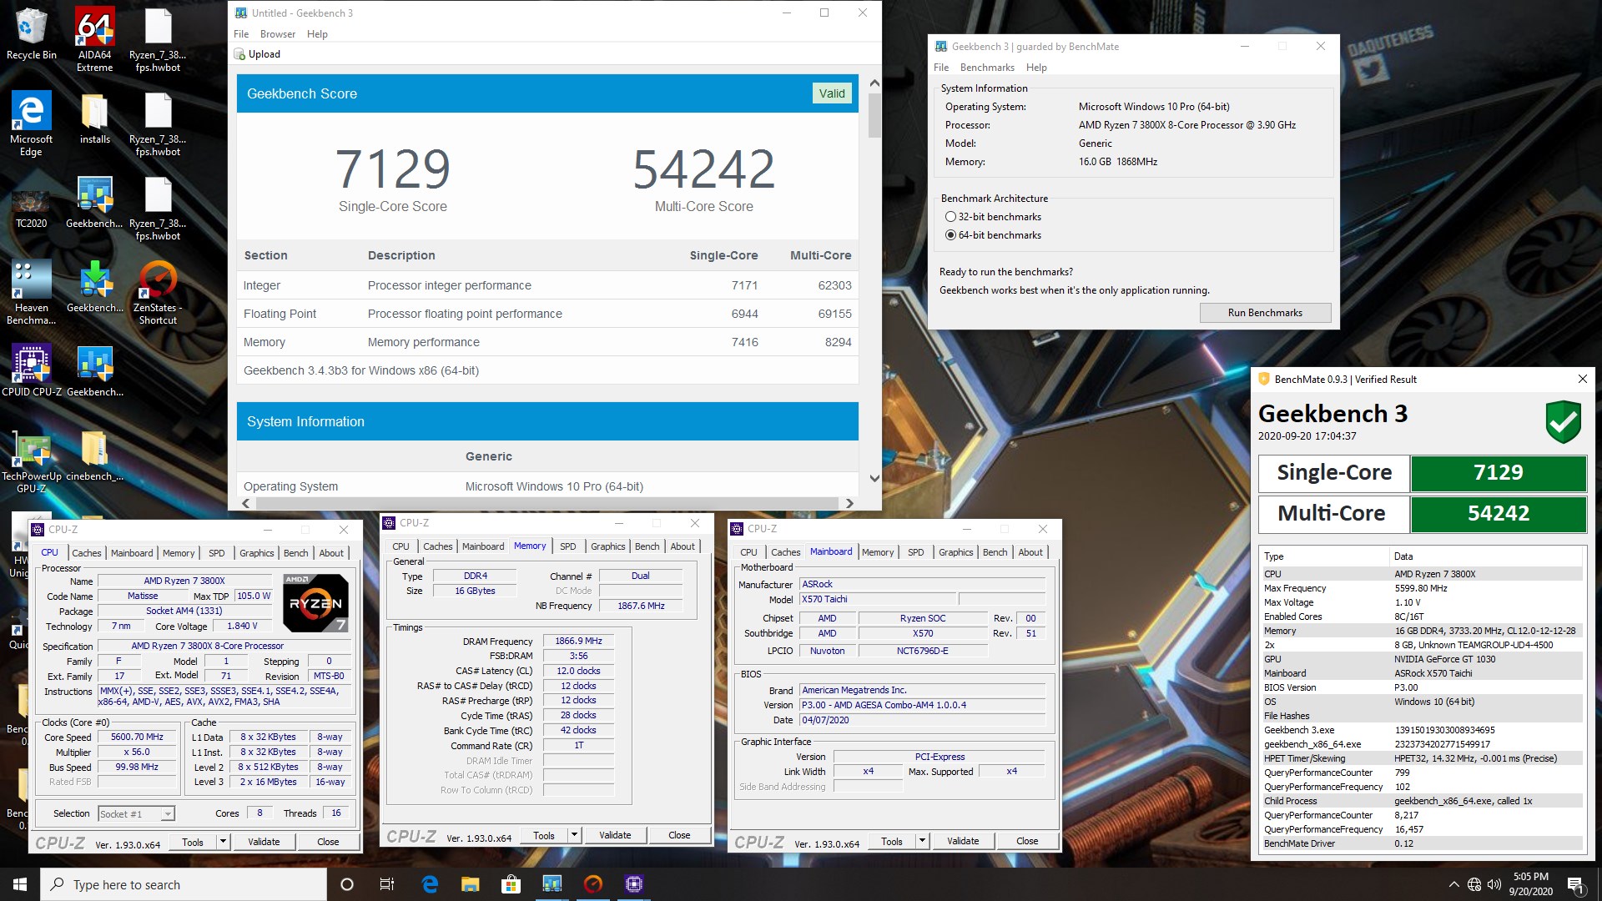The width and height of the screenshot is (1602, 901).
Task: Open File Explorer from the taskbar
Action: (x=471, y=884)
